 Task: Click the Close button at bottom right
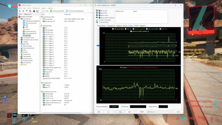(178, 112)
